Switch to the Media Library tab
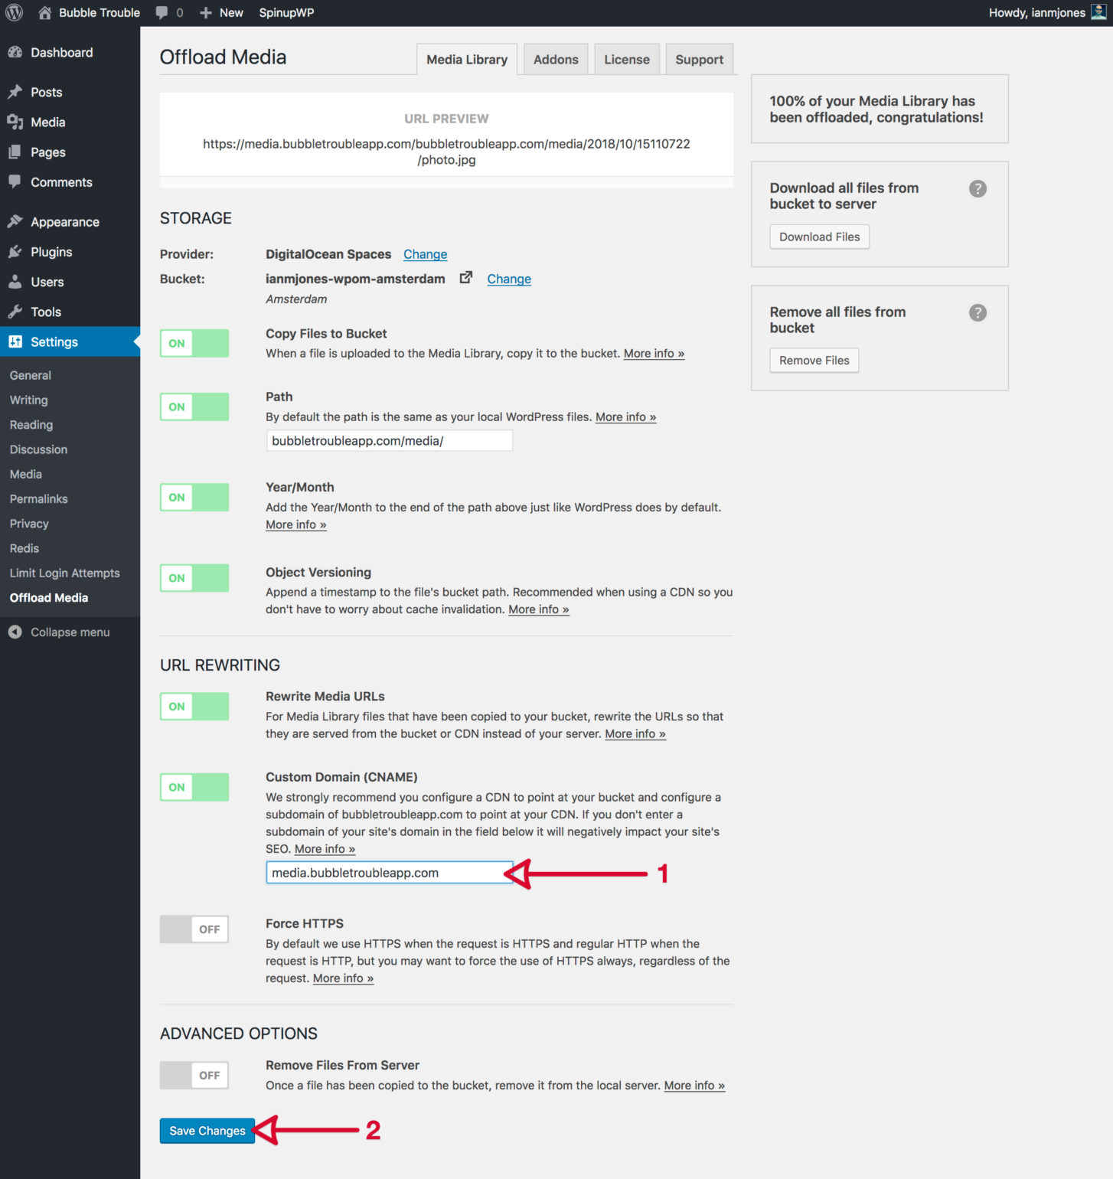The height and width of the screenshot is (1179, 1113). pos(467,60)
